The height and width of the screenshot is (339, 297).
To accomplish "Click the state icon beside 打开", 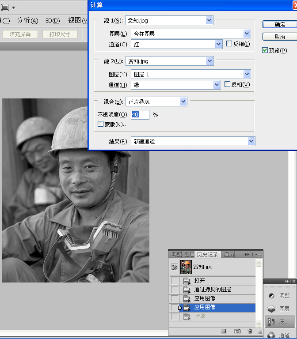I will 187,281.
